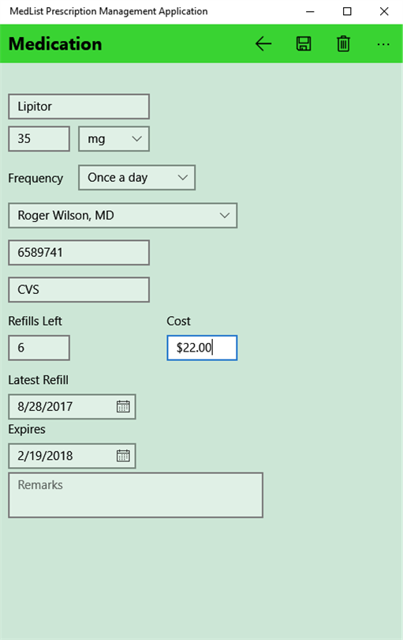This screenshot has height=640, width=403.
Task: Delete the medication via the trash icon
Action: coord(344,43)
